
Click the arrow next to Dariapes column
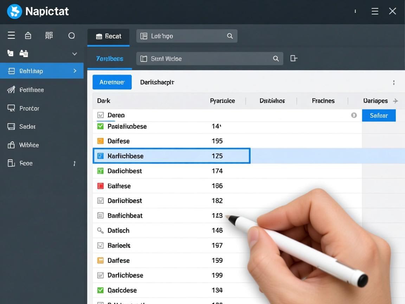pyautogui.click(x=396, y=101)
